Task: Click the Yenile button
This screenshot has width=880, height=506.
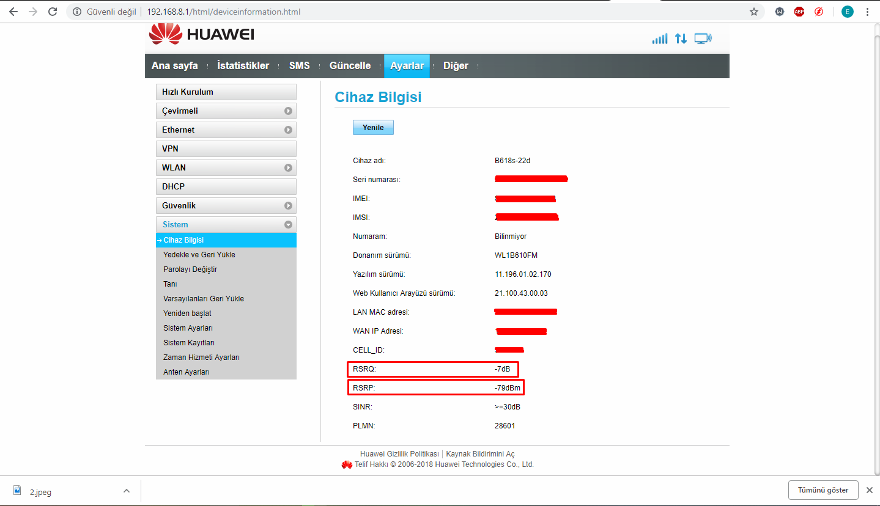Action: click(x=373, y=127)
